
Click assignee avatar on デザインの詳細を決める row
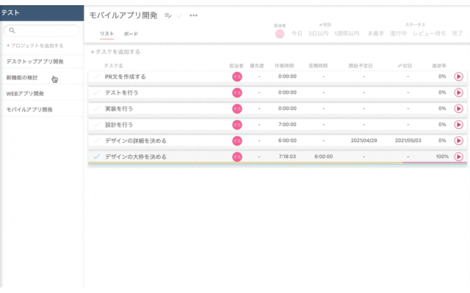(236, 141)
